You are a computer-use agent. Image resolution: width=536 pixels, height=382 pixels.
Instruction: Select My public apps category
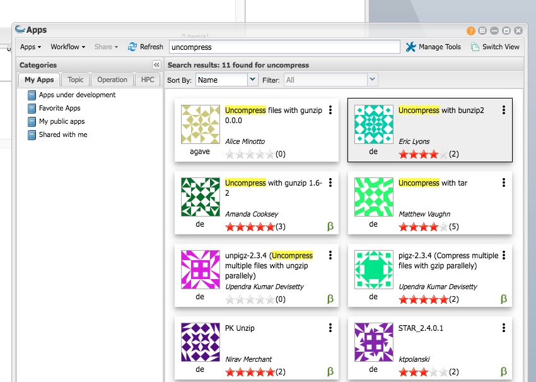[62, 121]
